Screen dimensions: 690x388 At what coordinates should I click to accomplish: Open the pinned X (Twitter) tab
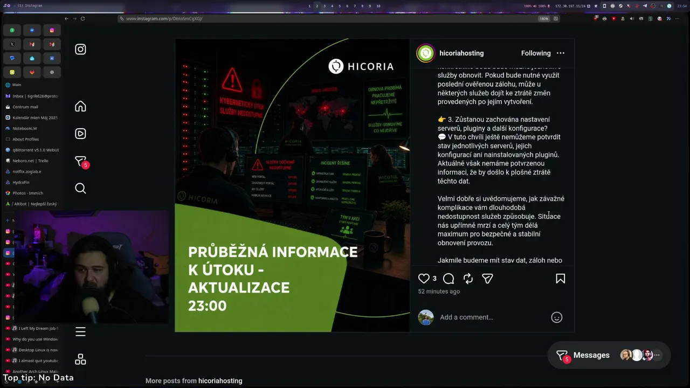[x=12, y=44]
